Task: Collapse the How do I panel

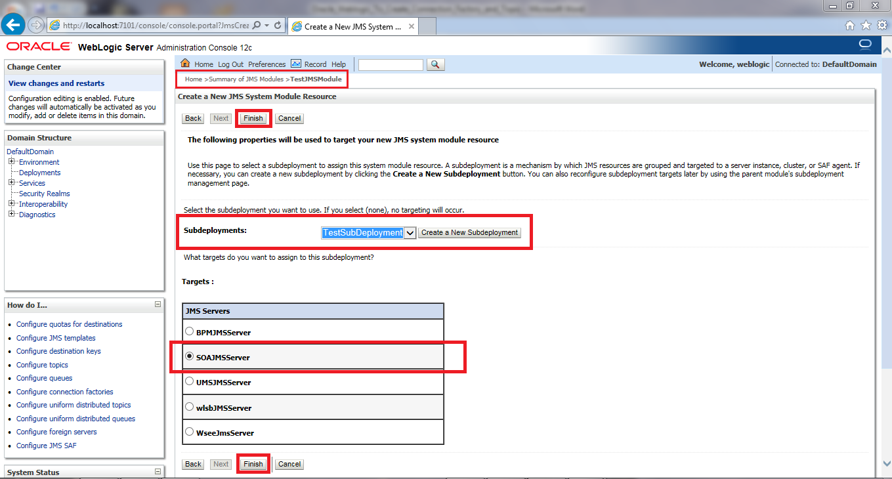Action: coord(158,304)
